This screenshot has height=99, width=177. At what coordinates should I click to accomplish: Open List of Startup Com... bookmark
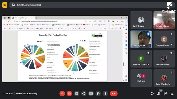coord(44,25)
